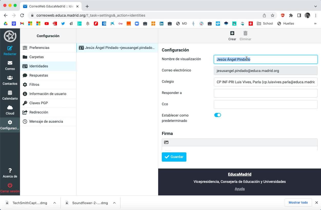Select Preferencias in settings menu
This screenshot has width=321, height=210.
39,48
